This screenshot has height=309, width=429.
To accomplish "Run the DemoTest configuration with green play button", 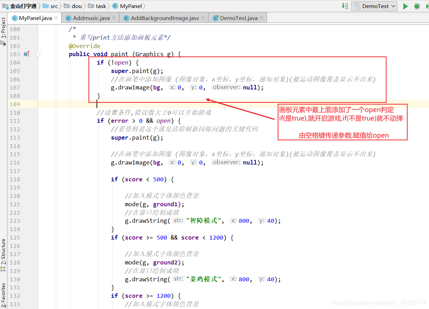I will 405,6.
